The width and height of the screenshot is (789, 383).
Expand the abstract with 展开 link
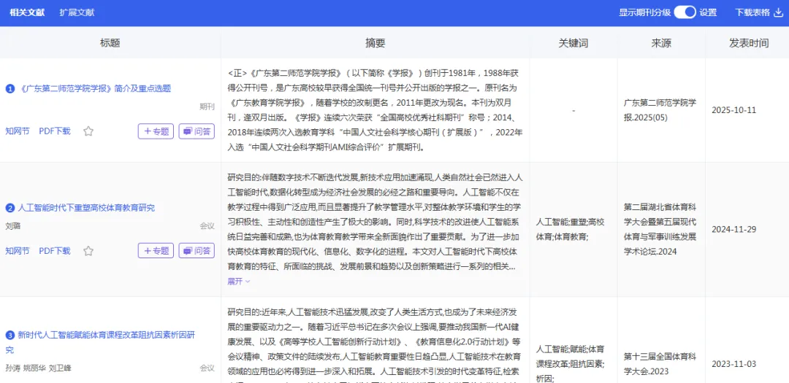[x=238, y=282]
